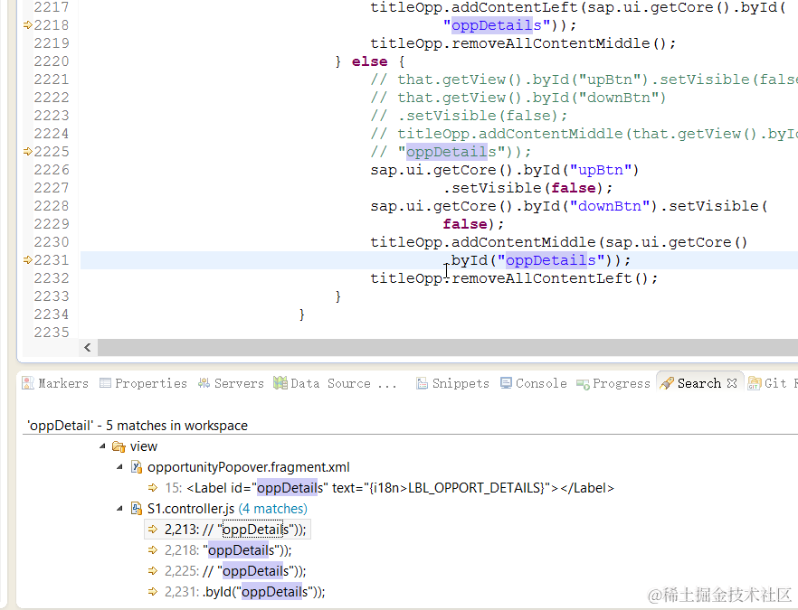Click the Git repository tab icon

click(755, 383)
